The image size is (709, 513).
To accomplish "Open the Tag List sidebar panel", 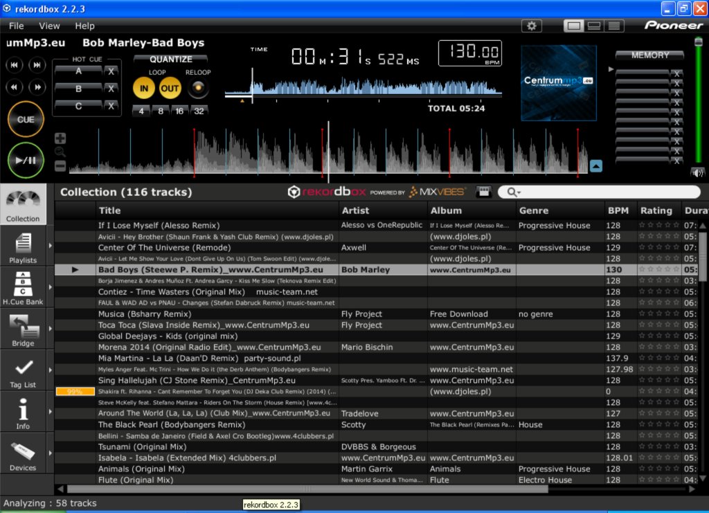I will coord(23,372).
